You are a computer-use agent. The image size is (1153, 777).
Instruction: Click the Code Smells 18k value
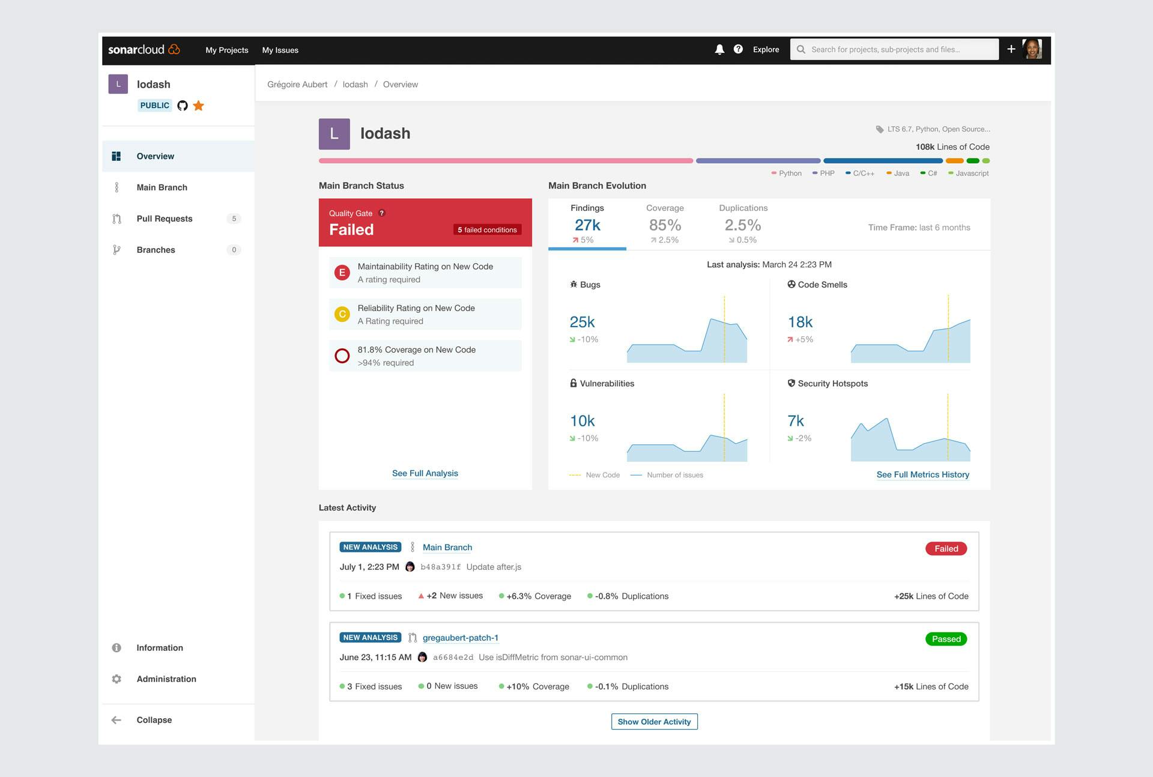pos(800,322)
